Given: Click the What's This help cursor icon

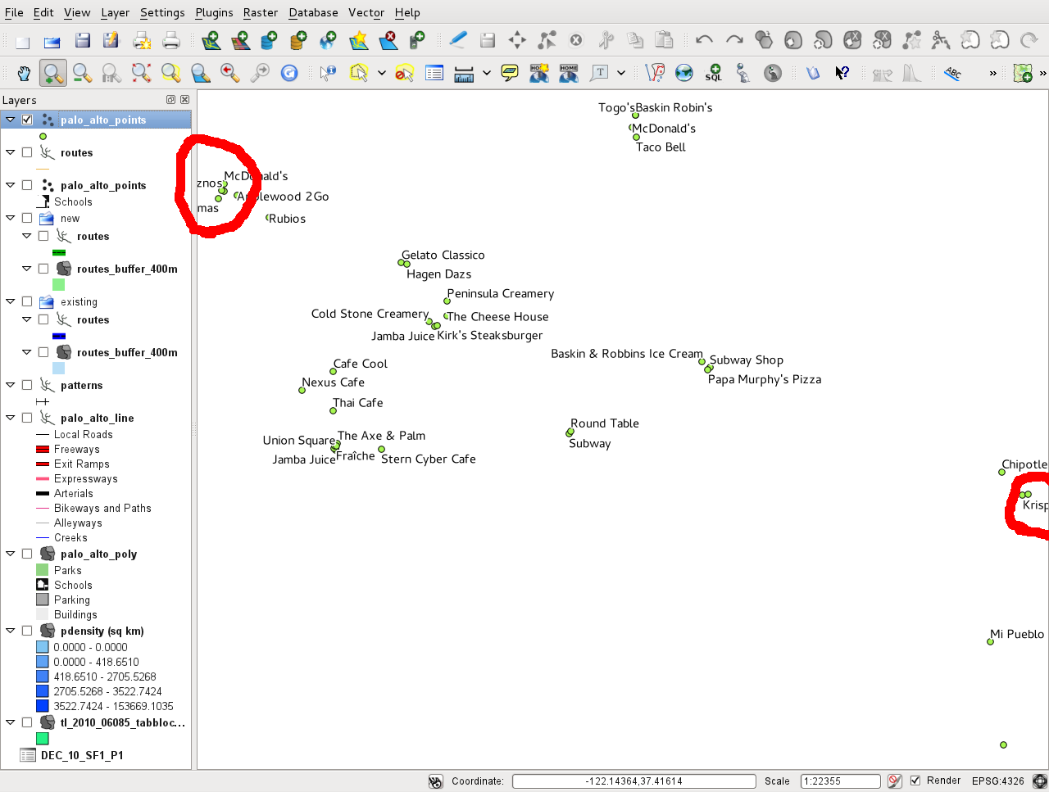Looking at the screenshot, I should [x=842, y=74].
